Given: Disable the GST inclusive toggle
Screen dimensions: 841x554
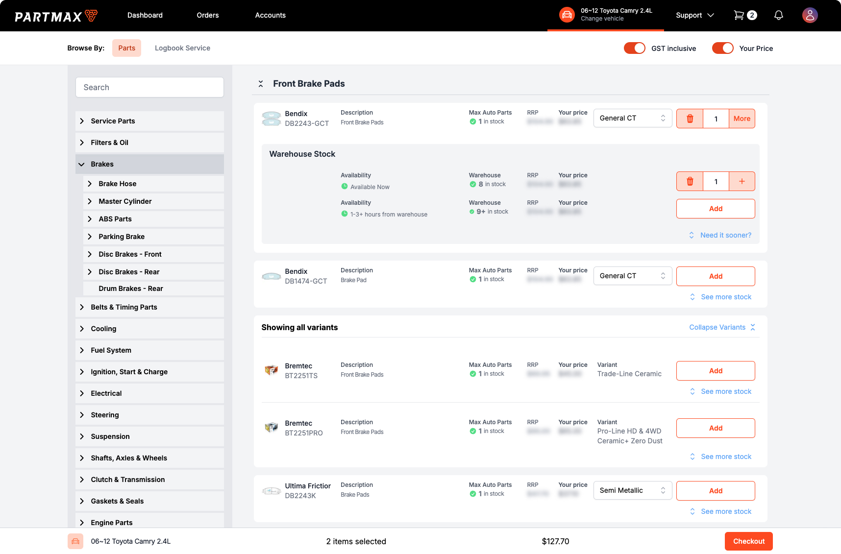Looking at the screenshot, I should pos(634,48).
